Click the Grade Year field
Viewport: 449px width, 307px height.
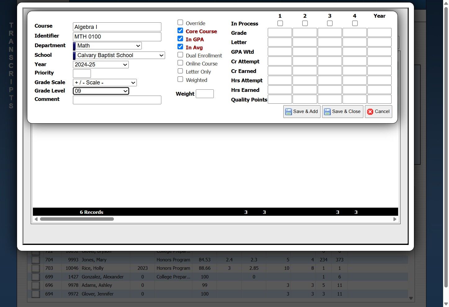pos(379,33)
